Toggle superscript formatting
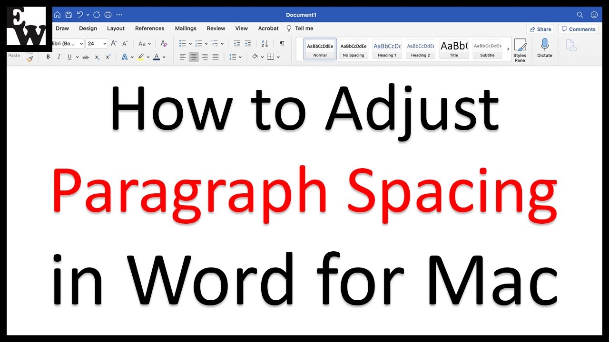This screenshot has width=609, height=342. tap(108, 57)
